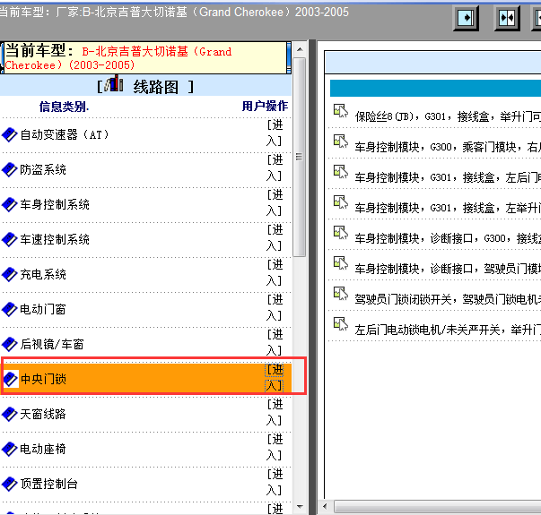Click the book icon beside 充电系统

coord(9,275)
